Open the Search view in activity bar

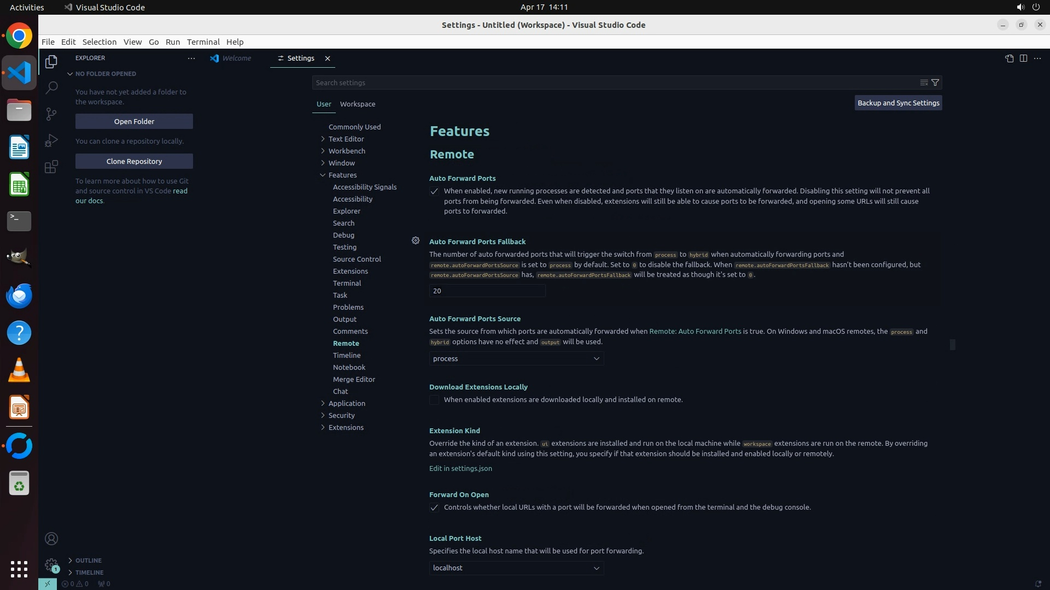(51, 87)
